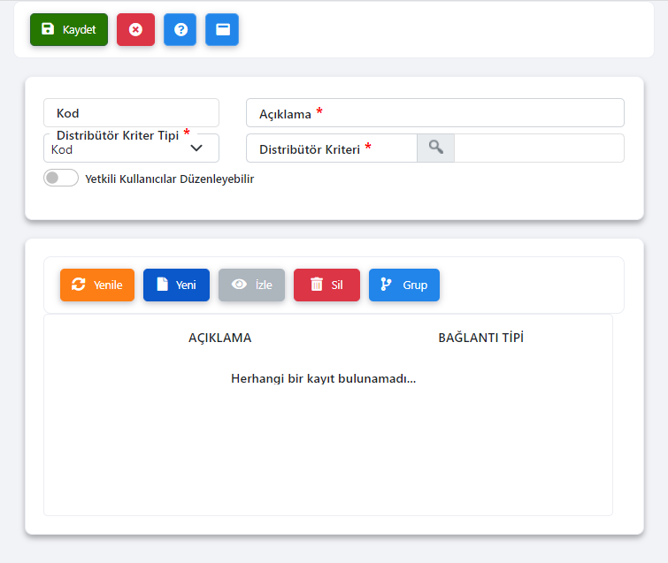Screen dimensions: 668x563
Task: Create a new record with Yeni button
Action: click(x=176, y=285)
